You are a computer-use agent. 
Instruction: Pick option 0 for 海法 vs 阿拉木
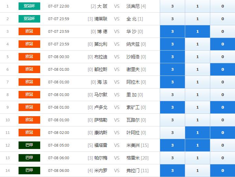coord(223,82)
